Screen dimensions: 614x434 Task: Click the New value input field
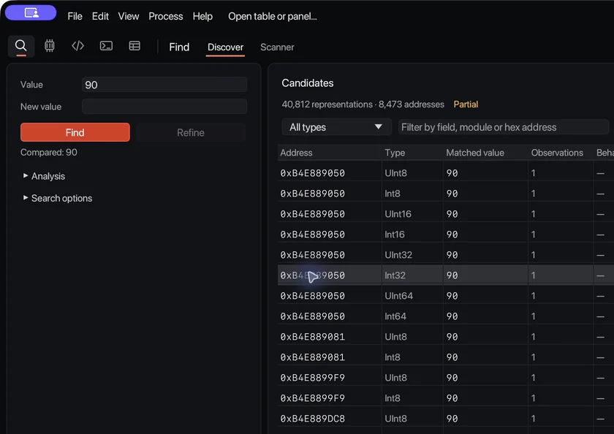pos(164,107)
